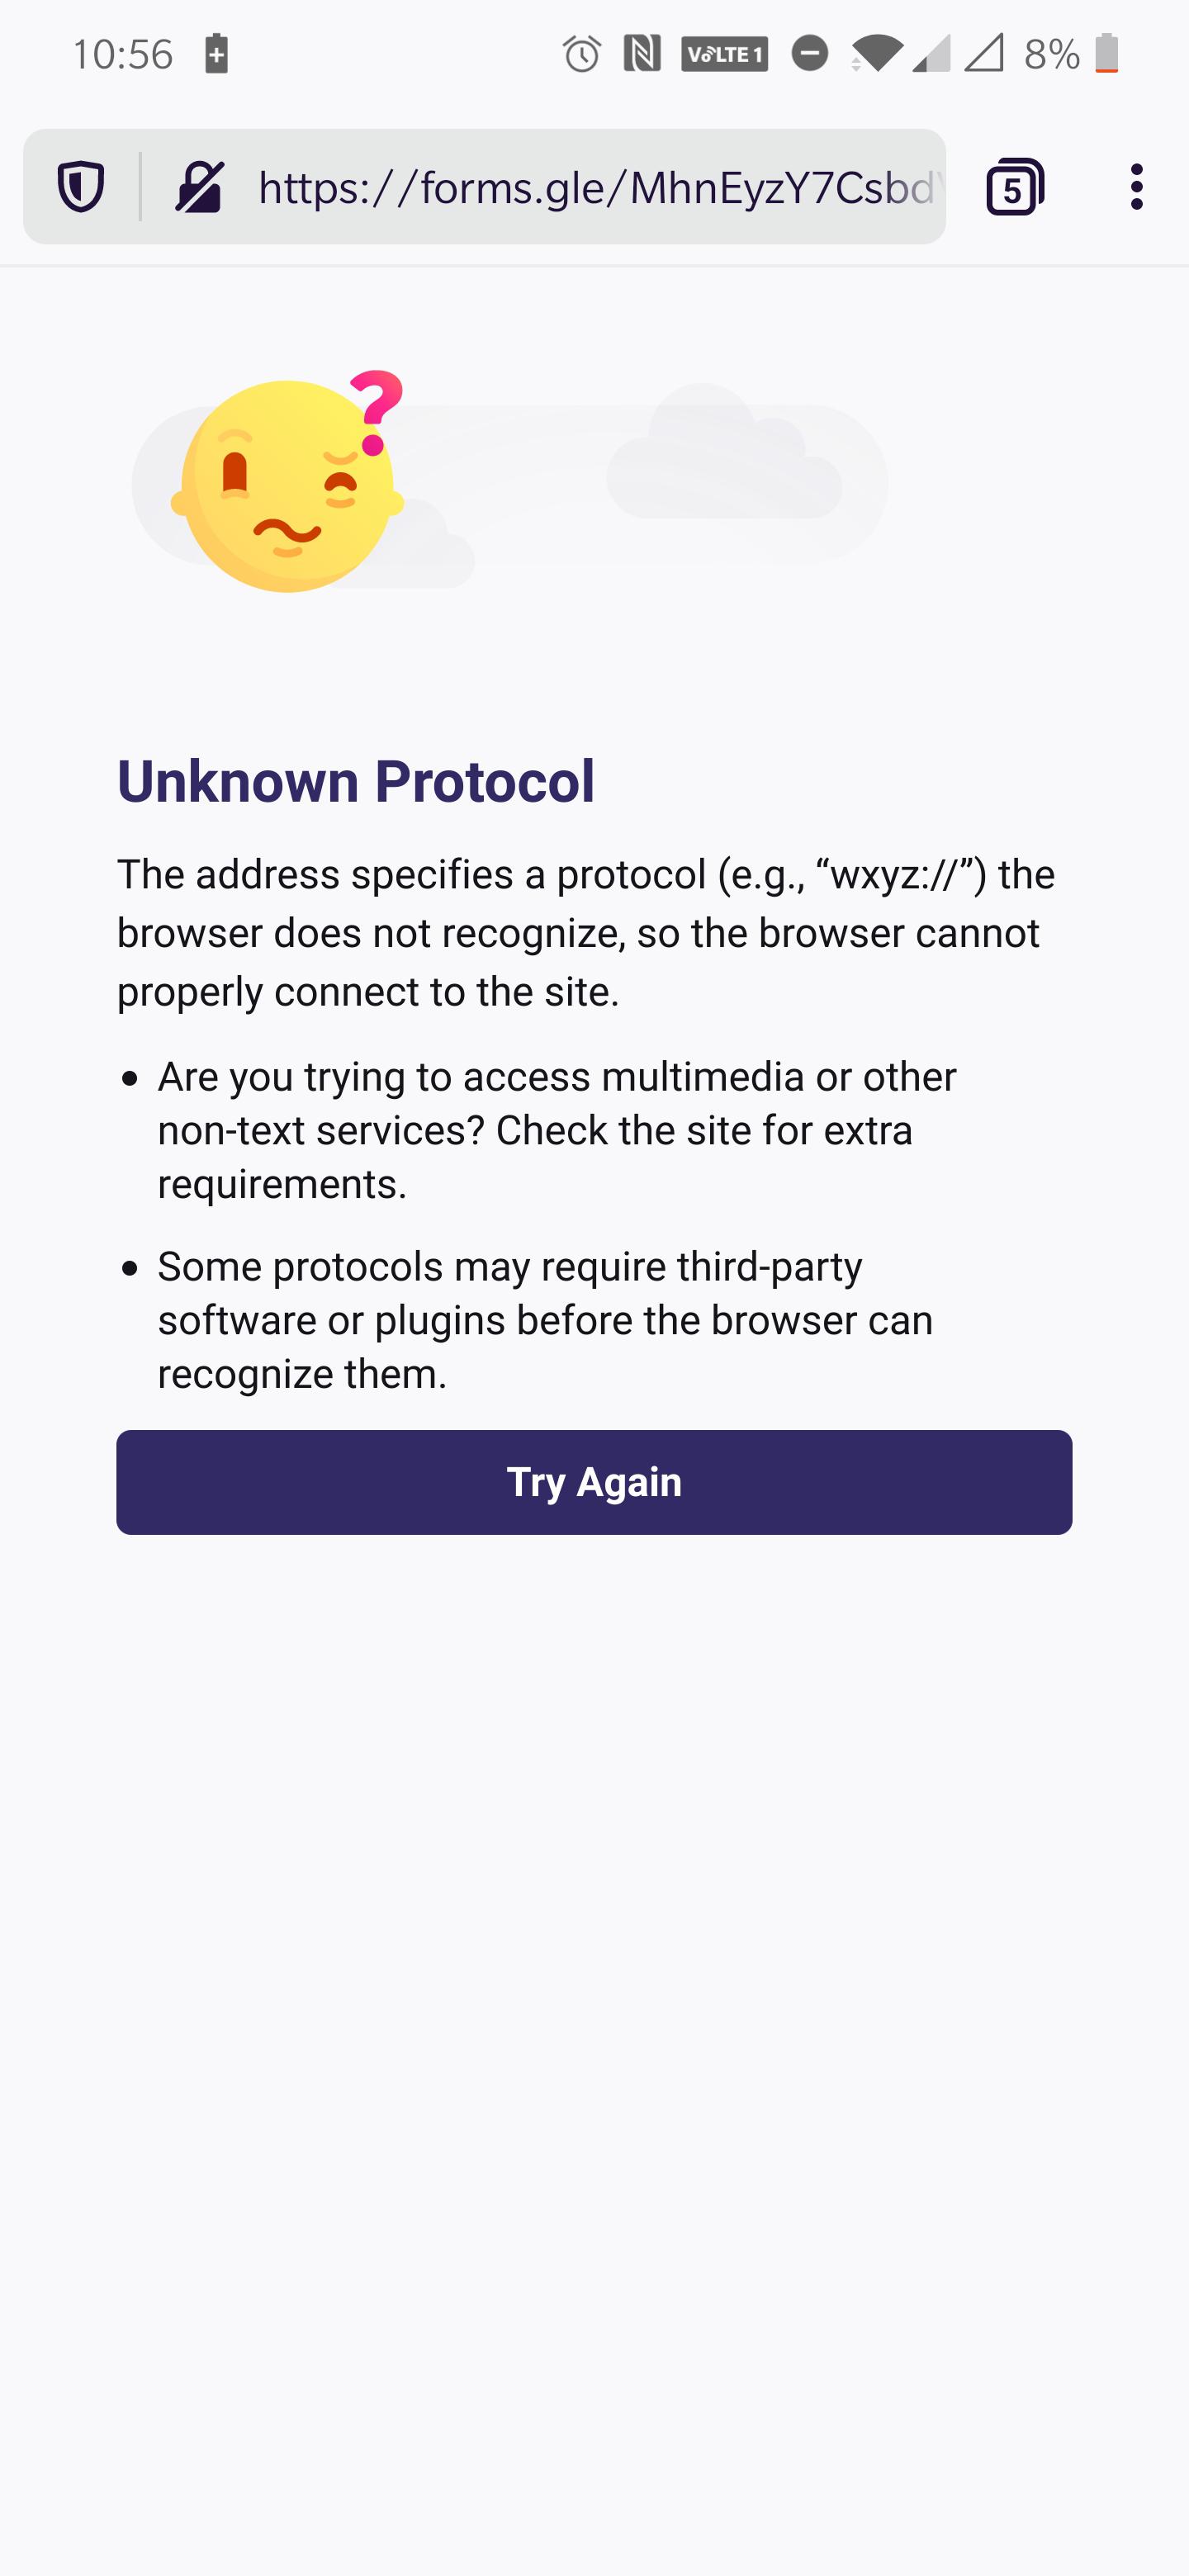Viewport: 1189px width, 2576px height.
Task: Tap the VoLTE indicator in status bar
Action: pyautogui.click(x=723, y=55)
